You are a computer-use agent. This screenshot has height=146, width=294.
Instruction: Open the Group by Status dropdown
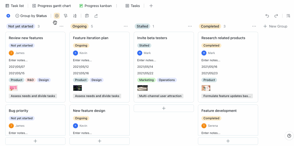click(31, 15)
